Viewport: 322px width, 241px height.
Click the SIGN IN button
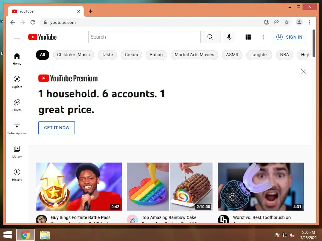[289, 37]
